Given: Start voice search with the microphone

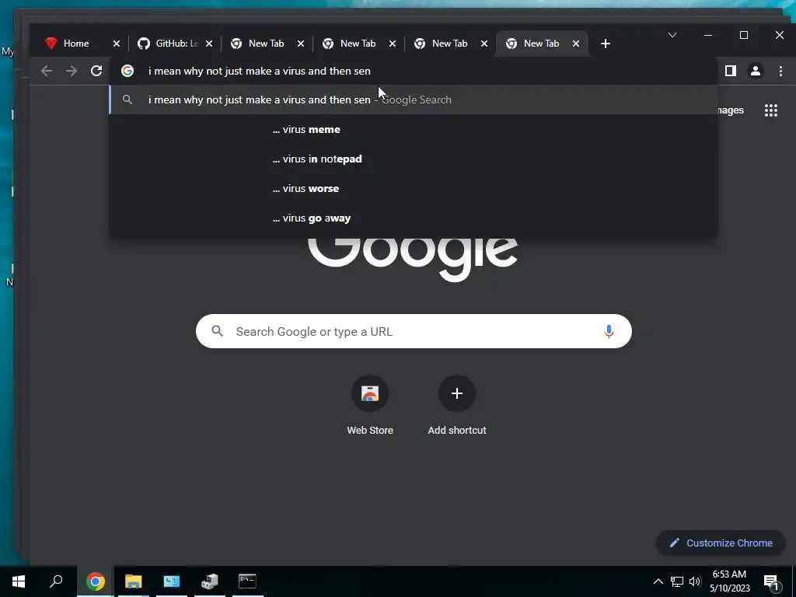Looking at the screenshot, I should coord(609,331).
